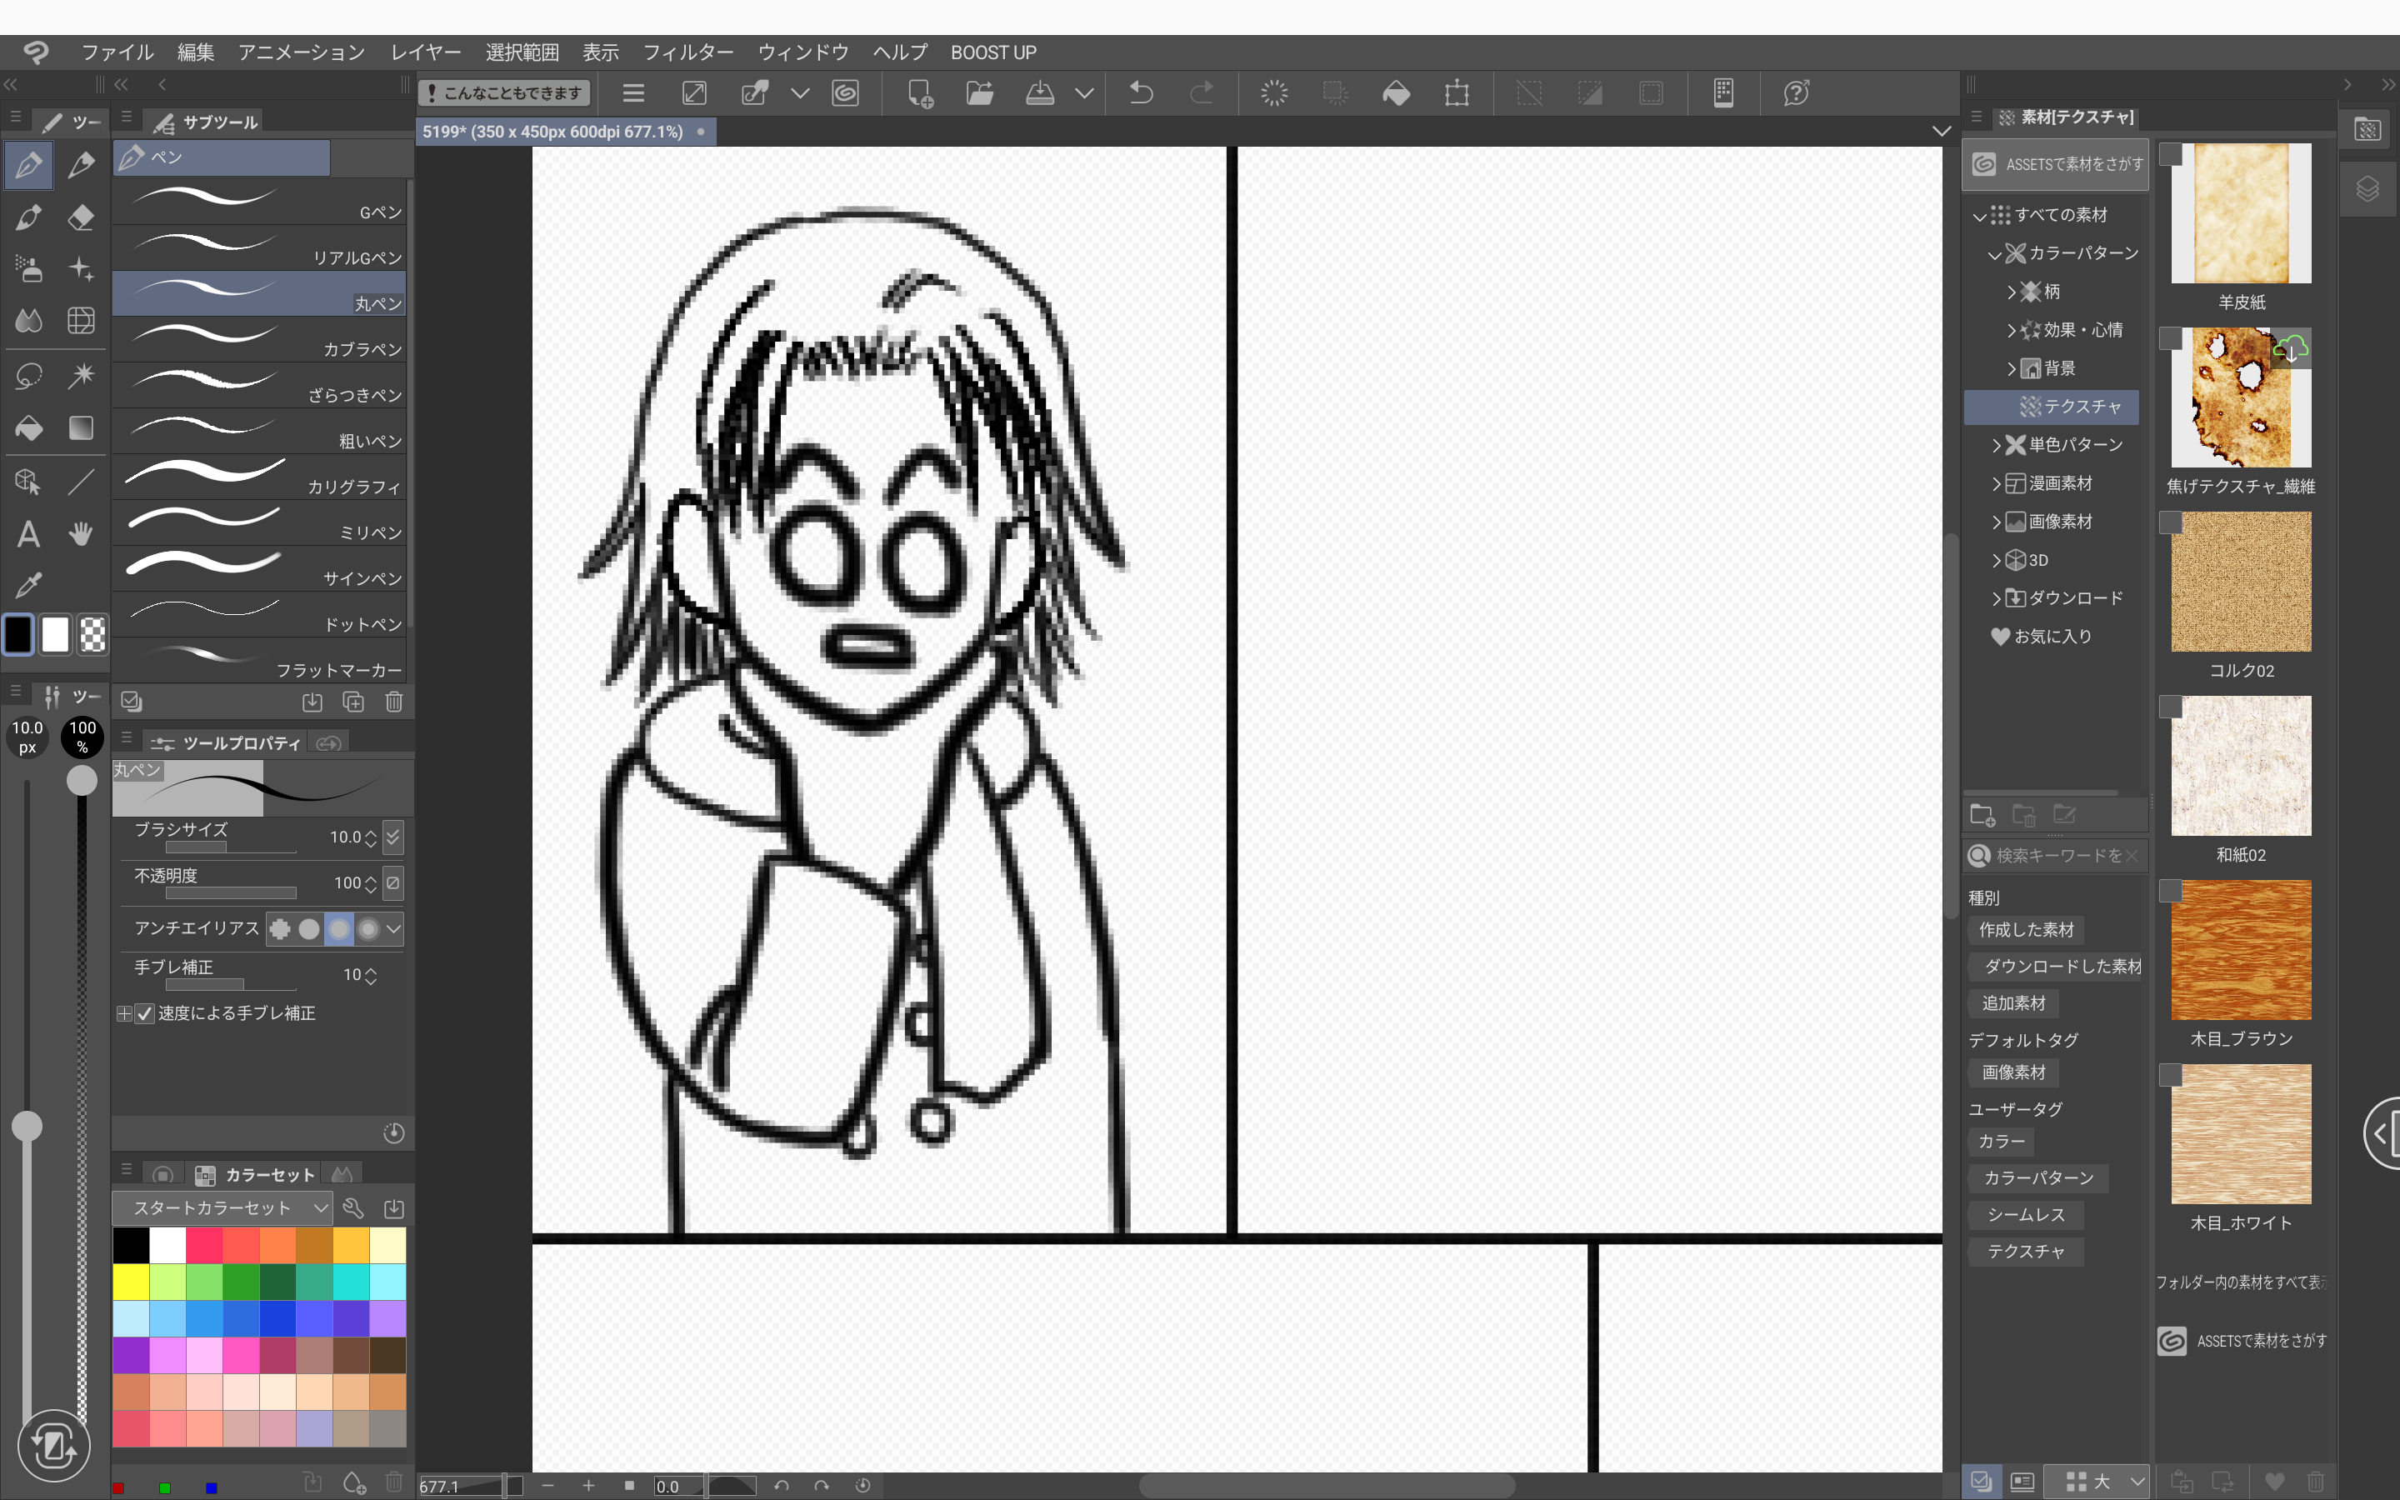Screen dimensions: 2400x1500
Task: Select the Eyedropper tool
Action: tap(29, 585)
